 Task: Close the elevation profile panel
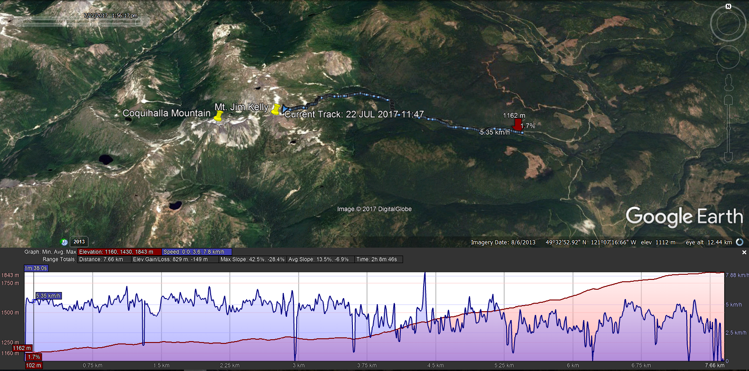coord(744,252)
